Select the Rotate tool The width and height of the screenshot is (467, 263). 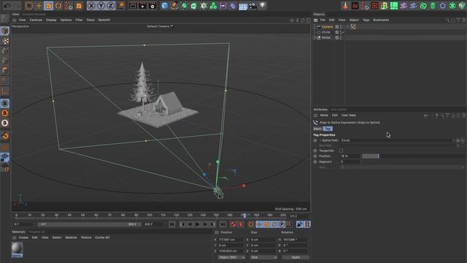coord(58,6)
